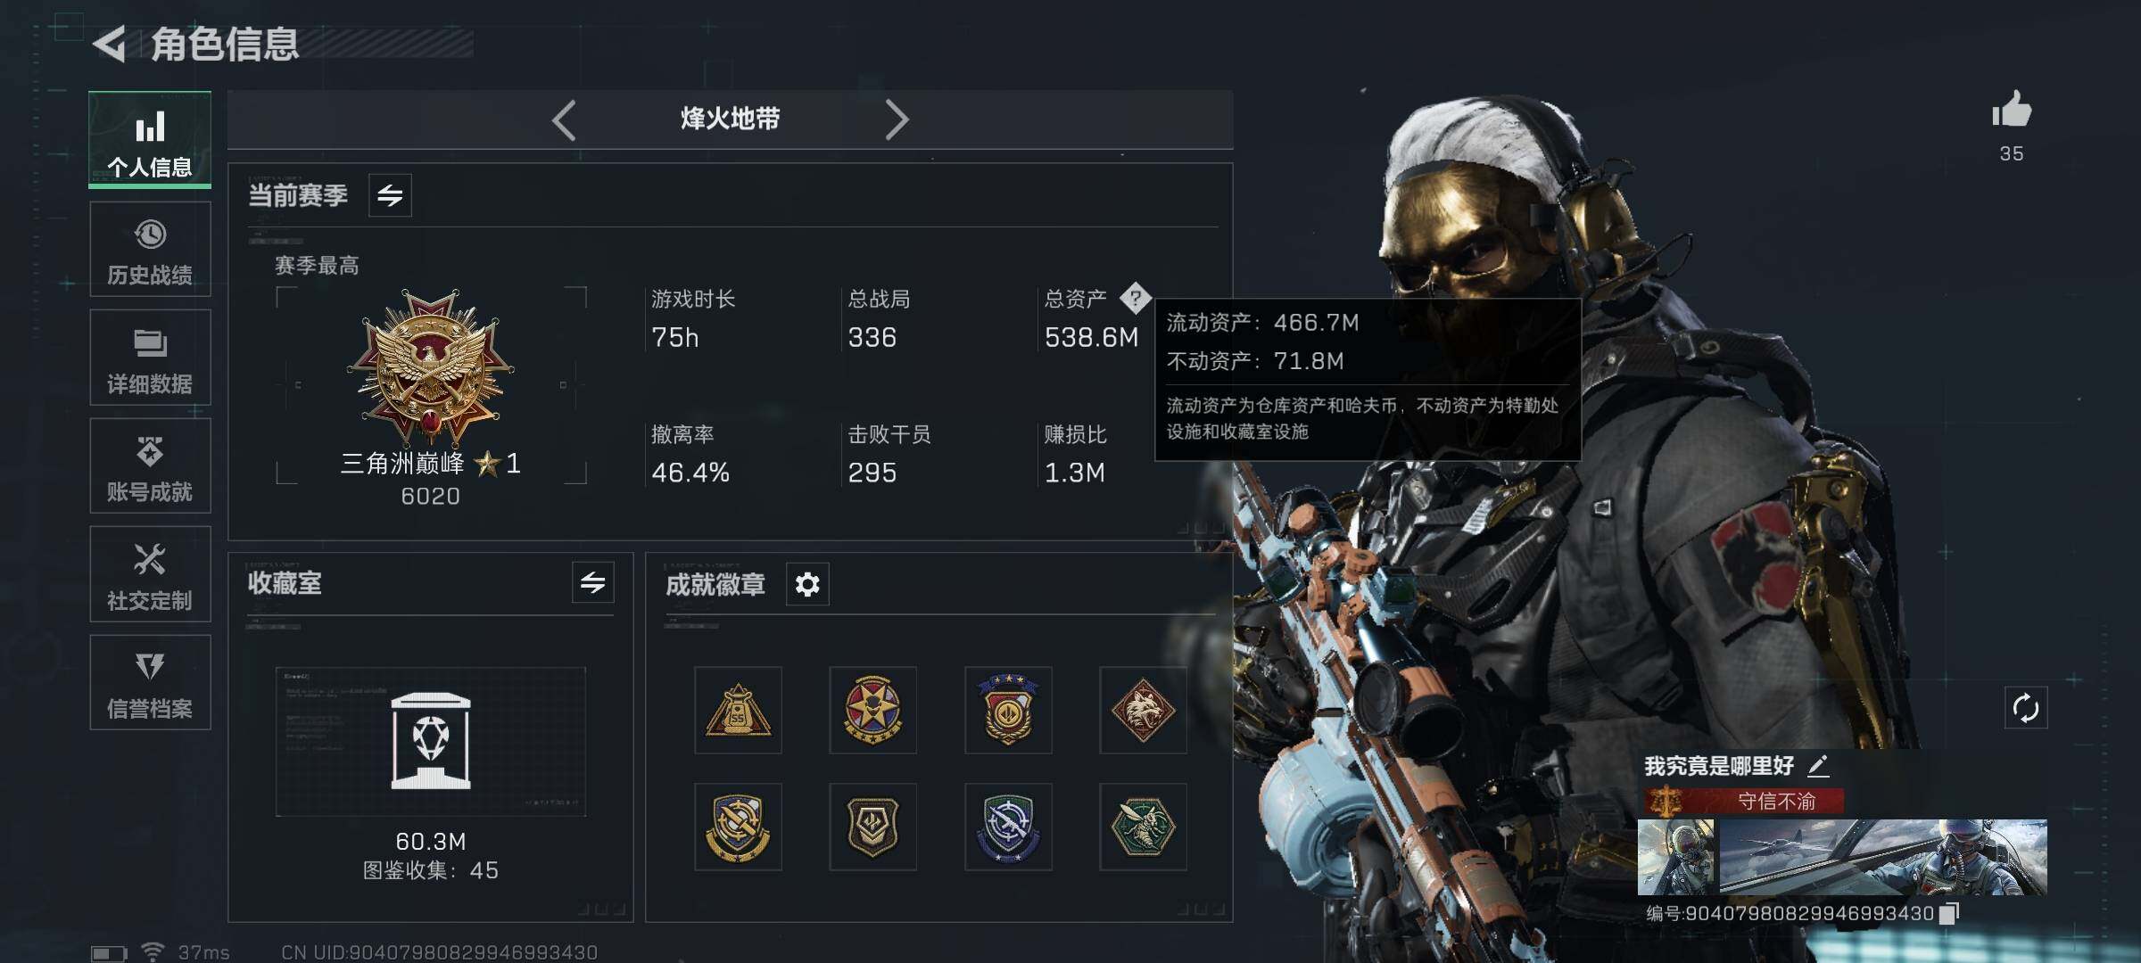Viewport: 2141px width, 963px height.
Task: Copy the 编号 ID with copy icon
Action: tap(1949, 913)
